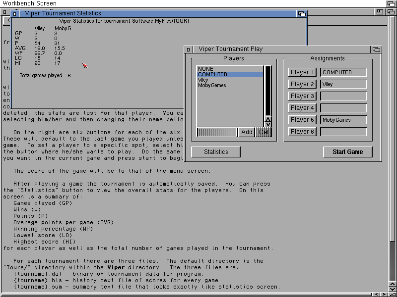This screenshot has width=397, height=297.
Task: Click the 'Points (P)' line in the document
Action: tap(31, 216)
